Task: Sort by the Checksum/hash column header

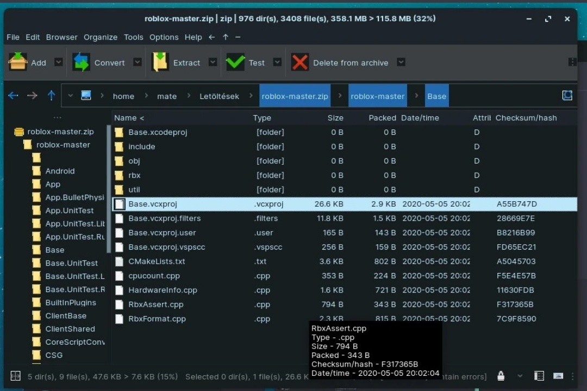Action: 526,118
